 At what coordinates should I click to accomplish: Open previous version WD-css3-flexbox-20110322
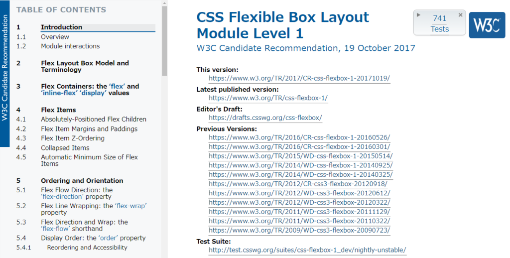point(299,221)
